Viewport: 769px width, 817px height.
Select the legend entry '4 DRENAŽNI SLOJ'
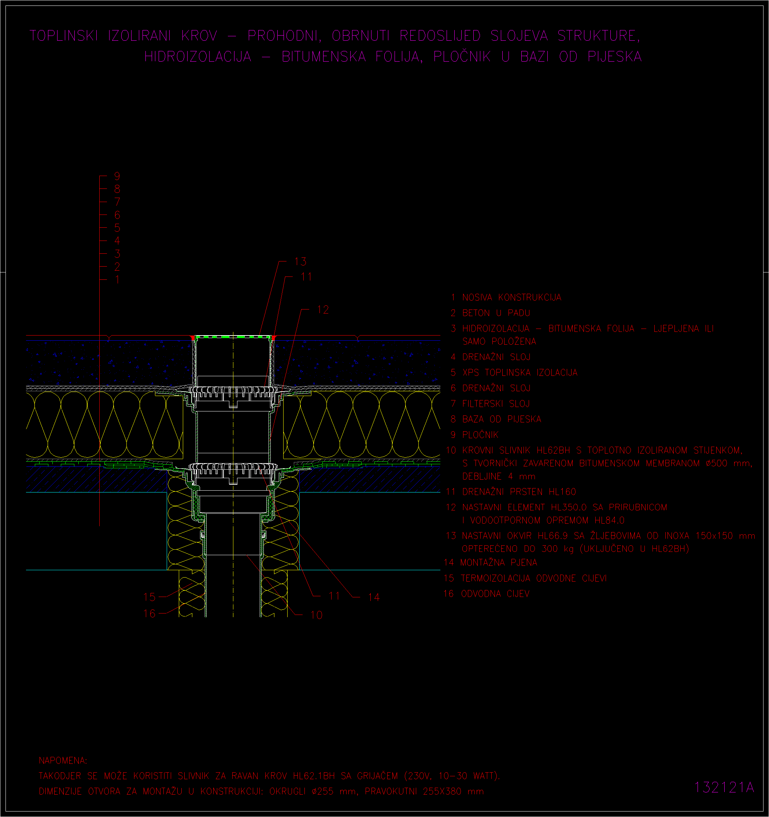click(491, 357)
